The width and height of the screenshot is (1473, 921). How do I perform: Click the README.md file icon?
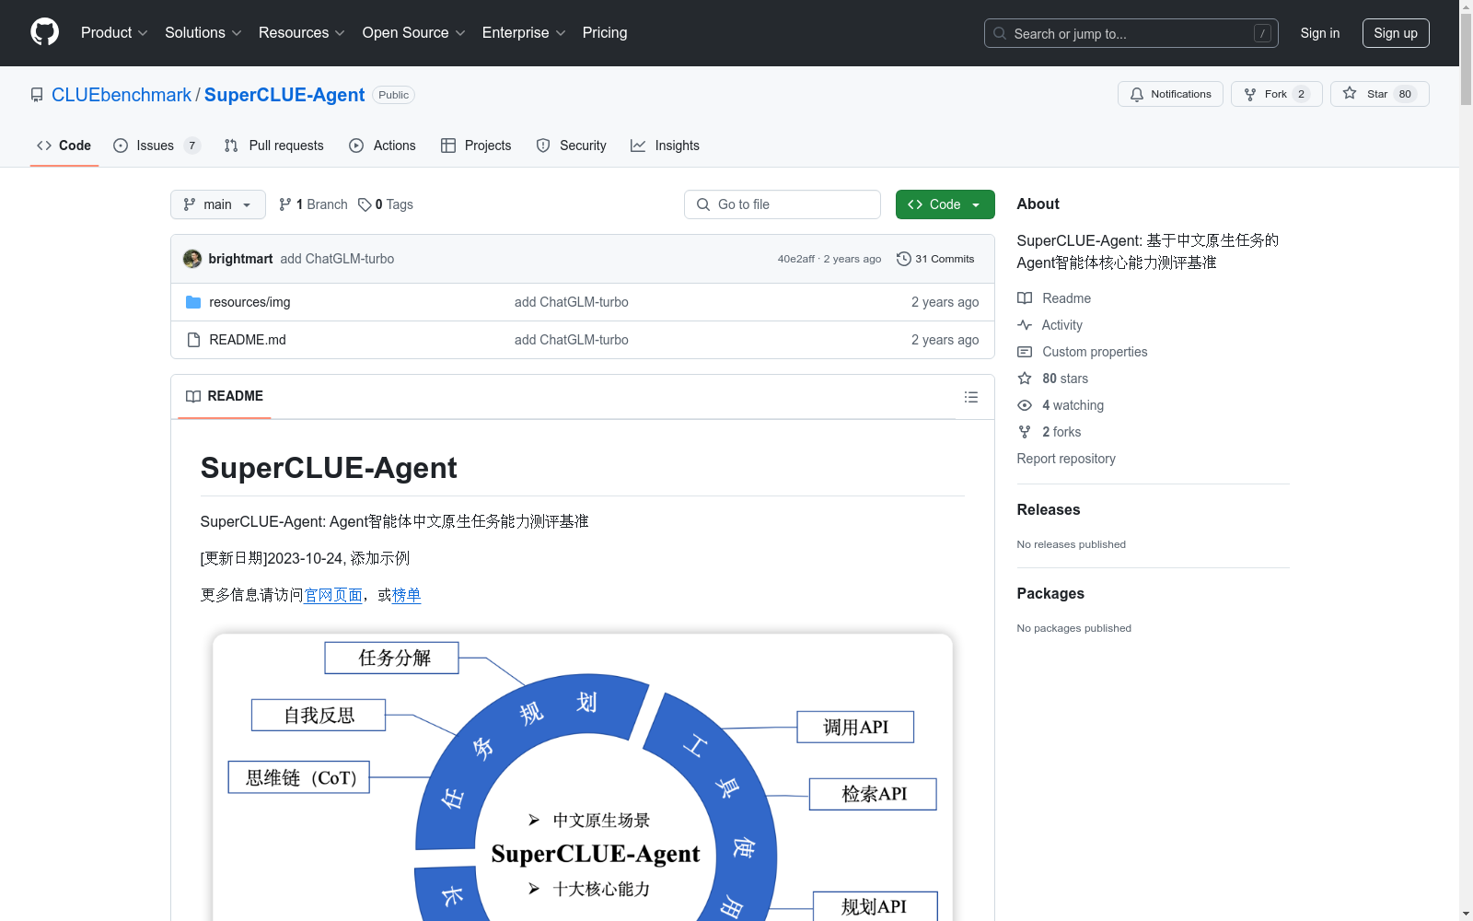(x=193, y=340)
